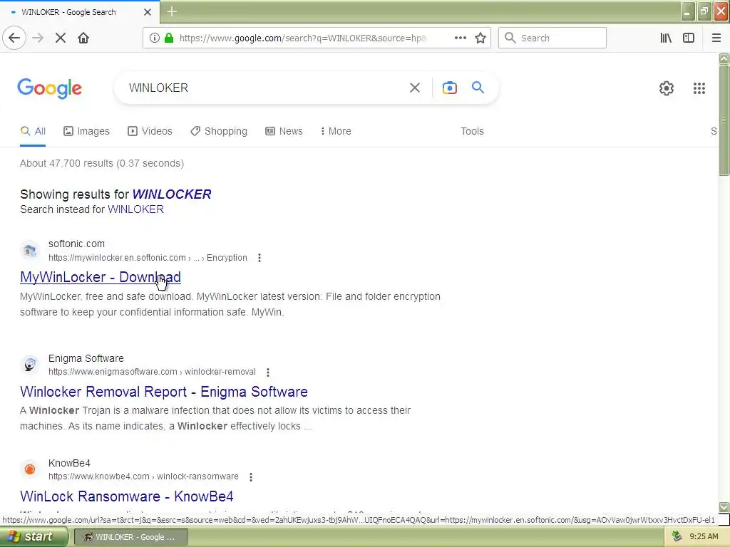The height and width of the screenshot is (547, 730).
Task: Click the green padlock security icon
Action: [169, 38]
